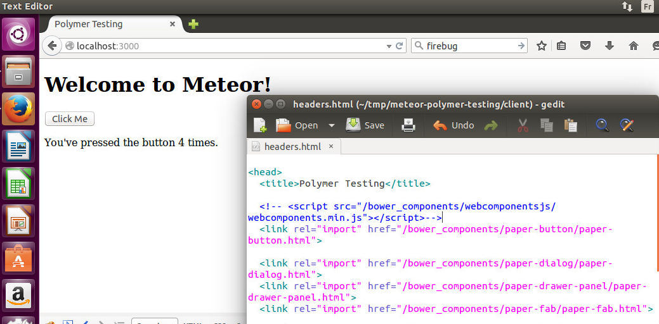Click the commented webcomponentsjs script line
The width and height of the screenshot is (659, 324).
pos(408,207)
